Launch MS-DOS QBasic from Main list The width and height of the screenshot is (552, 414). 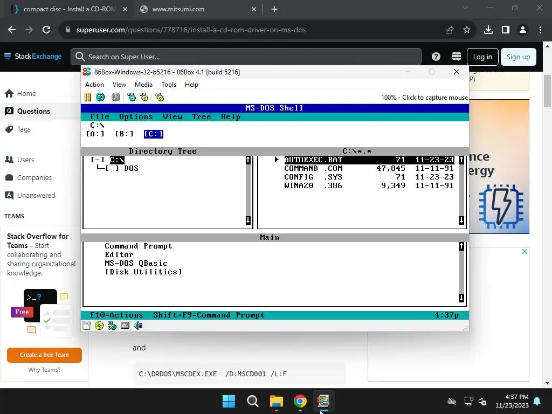click(136, 263)
